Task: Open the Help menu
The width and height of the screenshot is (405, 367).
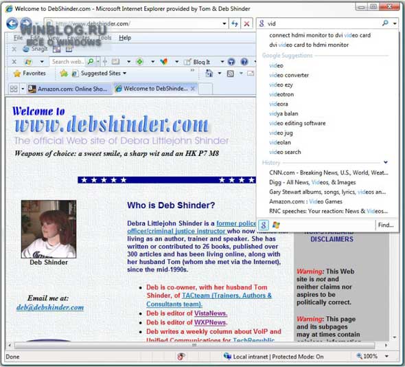Action: pos(125,38)
